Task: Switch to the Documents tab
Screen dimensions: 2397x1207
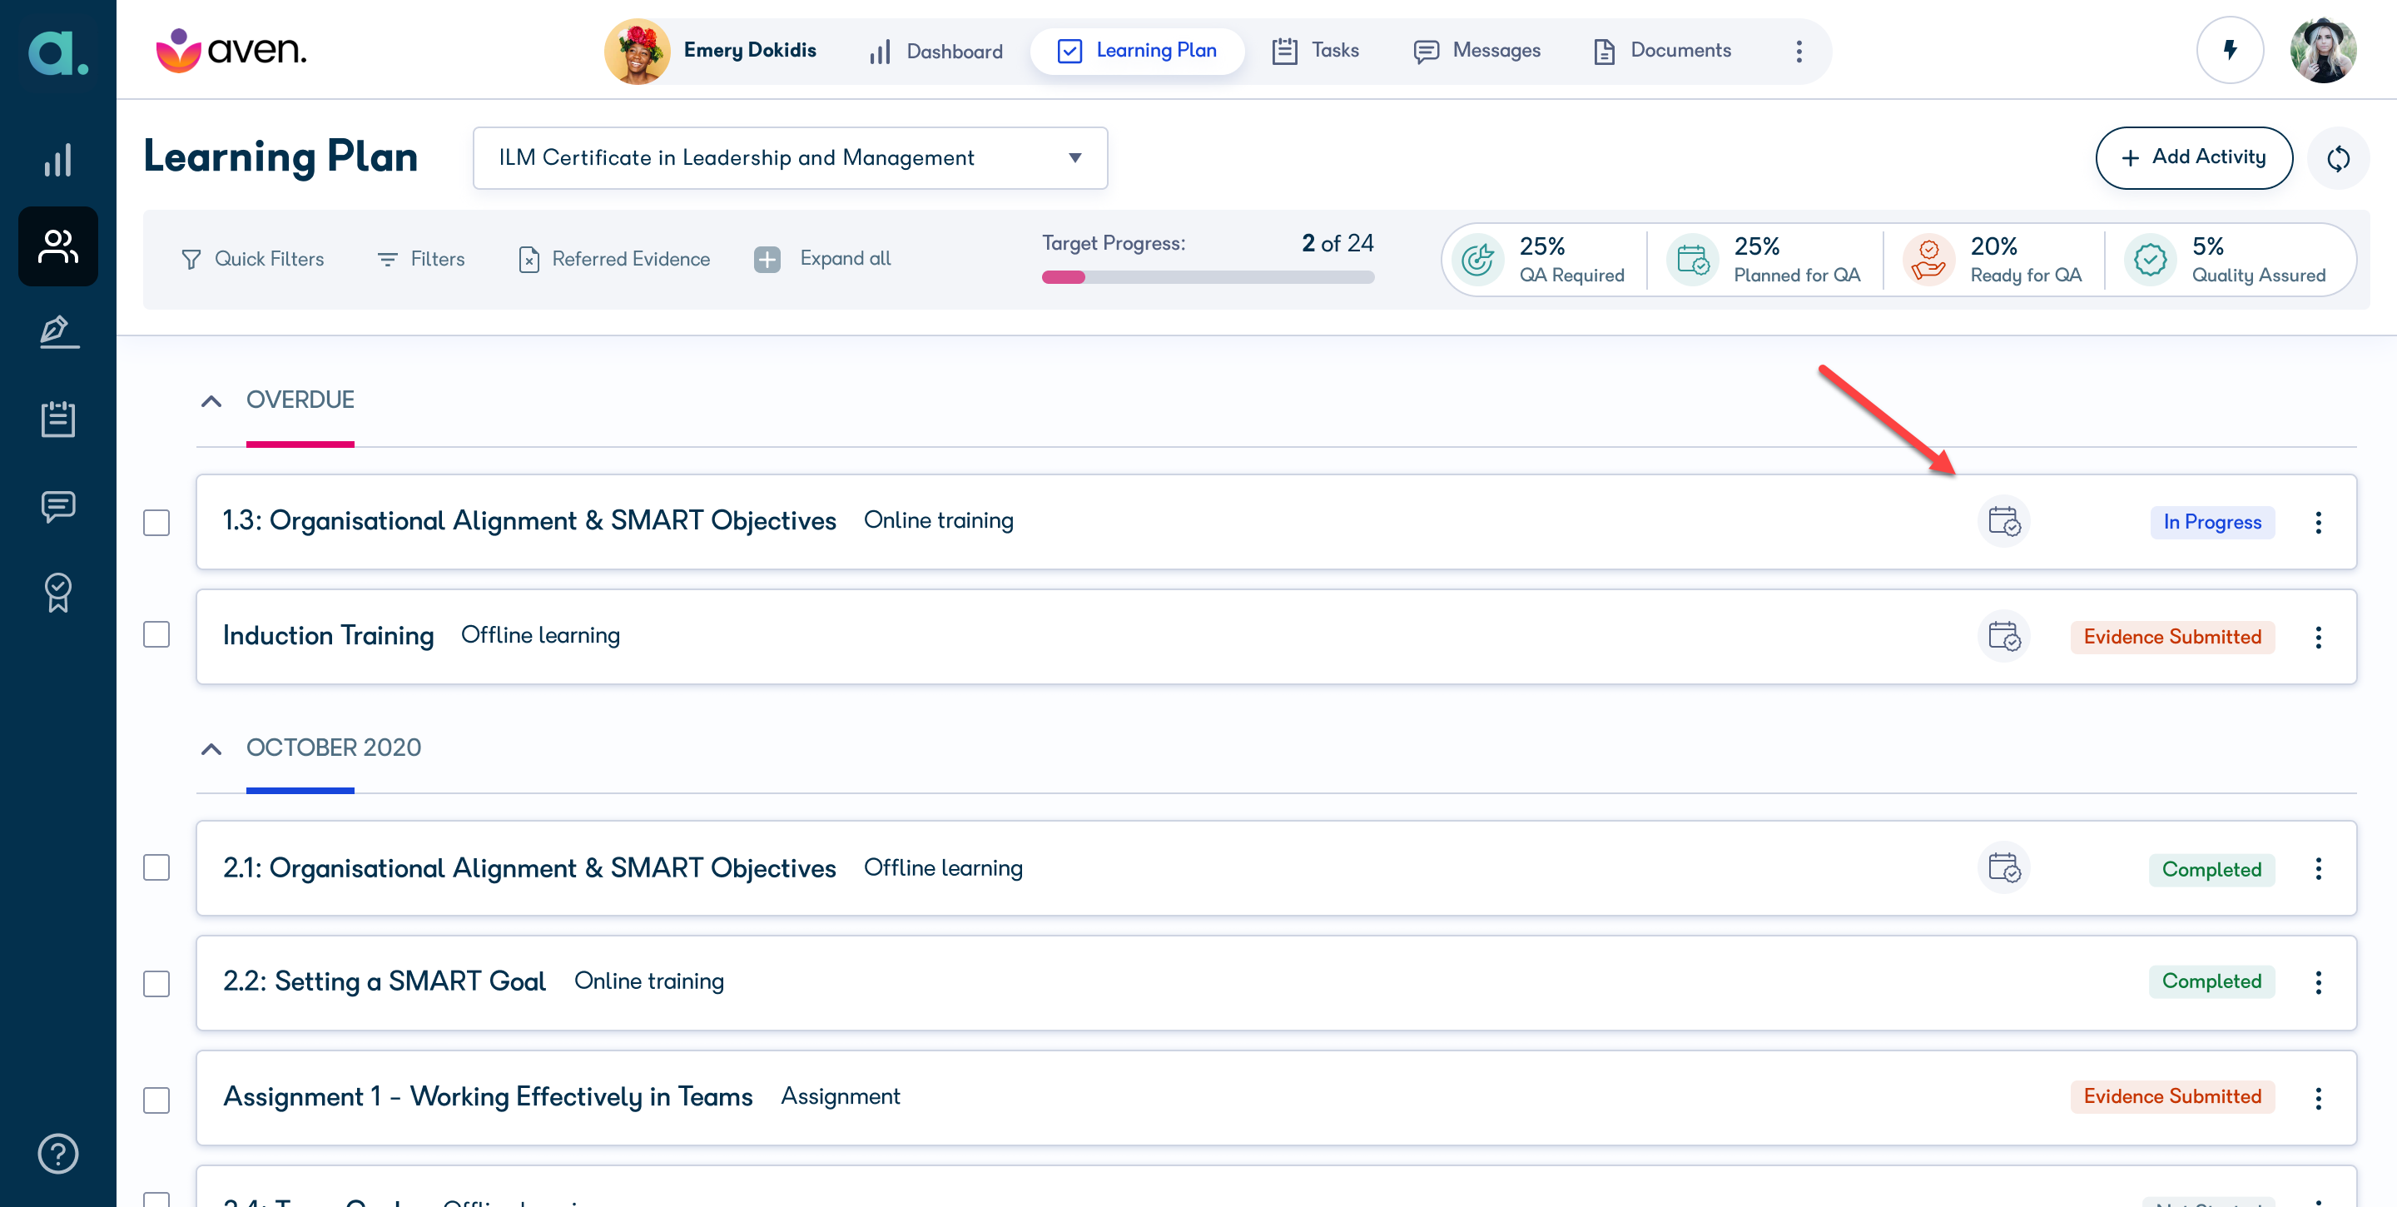Action: click(1662, 51)
